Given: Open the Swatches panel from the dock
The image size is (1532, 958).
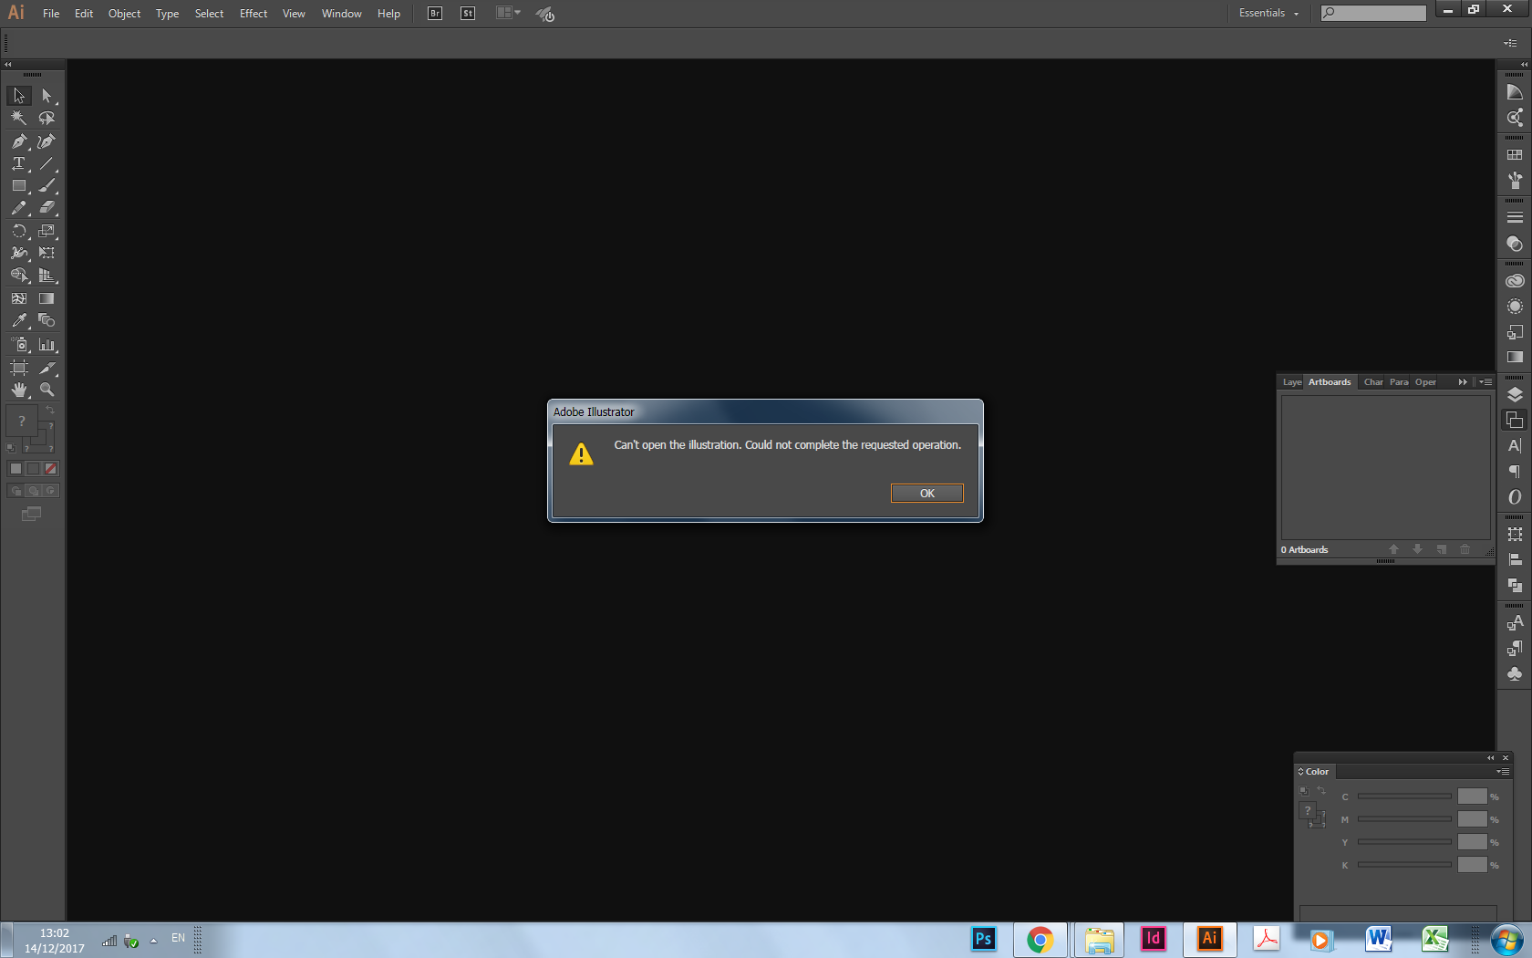Looking at the screenshot, I should (x=1515, y=155).
